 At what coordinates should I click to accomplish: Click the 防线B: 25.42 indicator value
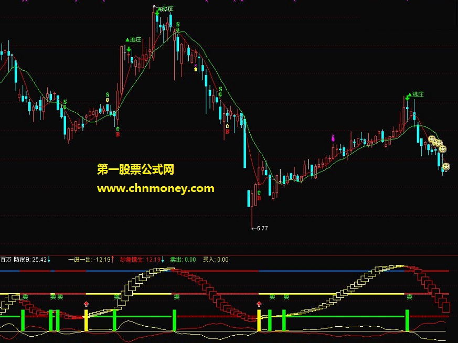(30, 260)
